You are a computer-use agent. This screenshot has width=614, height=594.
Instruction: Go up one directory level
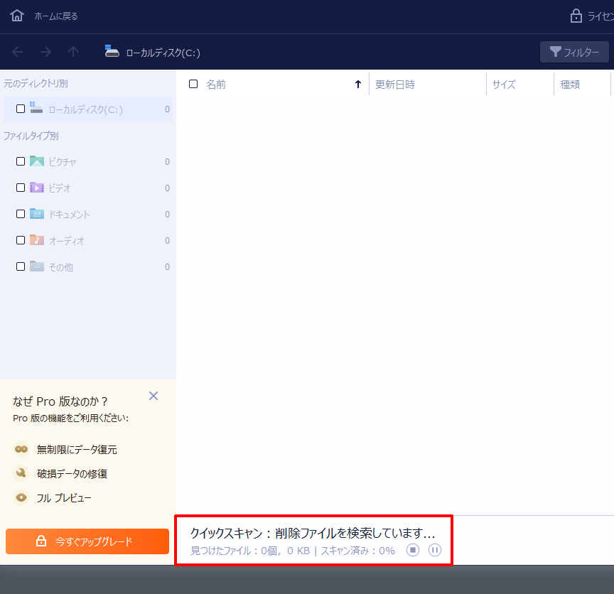coord(73,52)
